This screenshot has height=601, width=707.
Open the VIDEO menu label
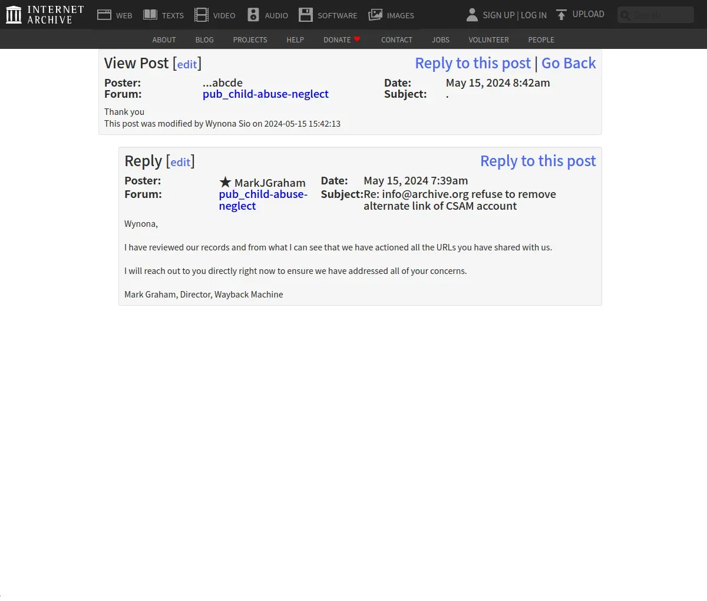[x=224, y=16]
